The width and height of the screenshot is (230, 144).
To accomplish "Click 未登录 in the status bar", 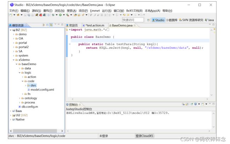I will (104, 136).
